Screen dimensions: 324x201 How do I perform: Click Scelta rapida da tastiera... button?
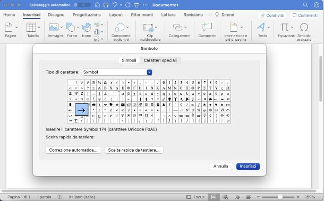click(x=134, y=150)
